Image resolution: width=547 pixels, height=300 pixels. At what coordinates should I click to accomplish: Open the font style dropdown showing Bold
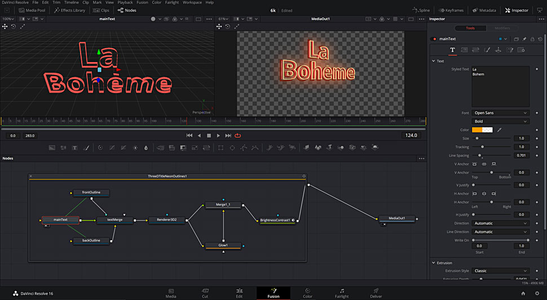500,121
